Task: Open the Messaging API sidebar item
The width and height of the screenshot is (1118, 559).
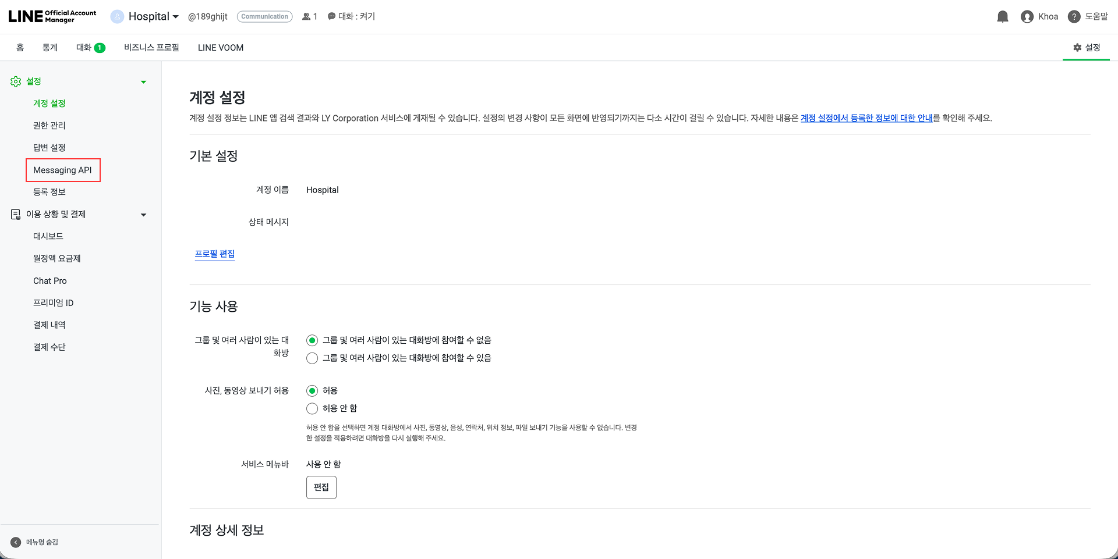Action: [63, 170]
